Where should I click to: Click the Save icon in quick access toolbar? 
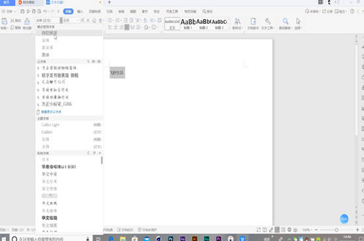click(x=23, y=11)
